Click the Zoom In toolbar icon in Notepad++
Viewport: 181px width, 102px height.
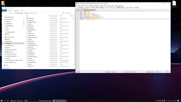pyautogui.click(x=105, y=8)
